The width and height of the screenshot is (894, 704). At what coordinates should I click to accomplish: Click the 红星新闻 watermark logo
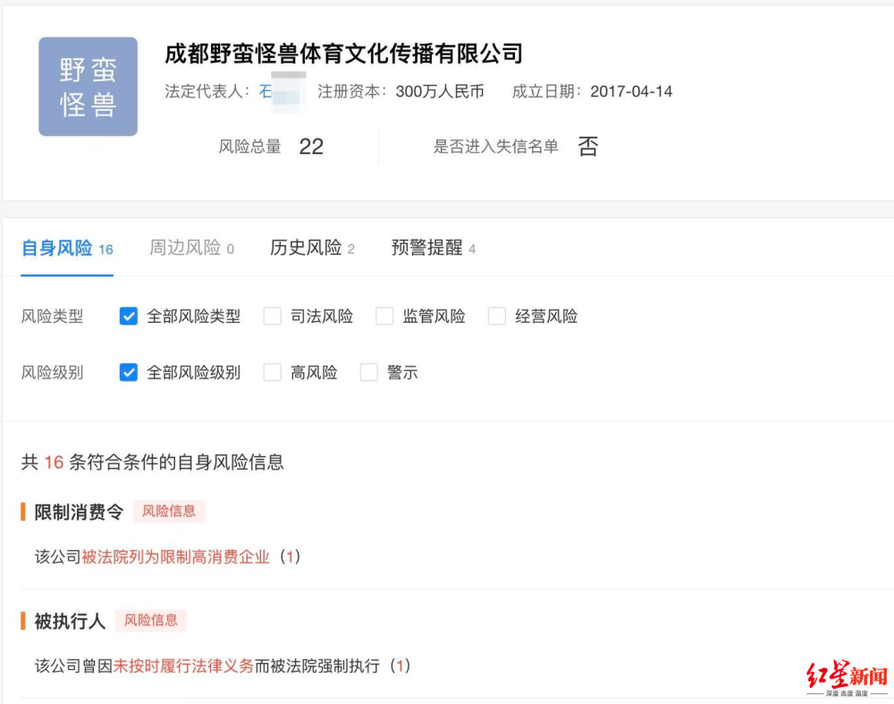(x=848, y=678)
